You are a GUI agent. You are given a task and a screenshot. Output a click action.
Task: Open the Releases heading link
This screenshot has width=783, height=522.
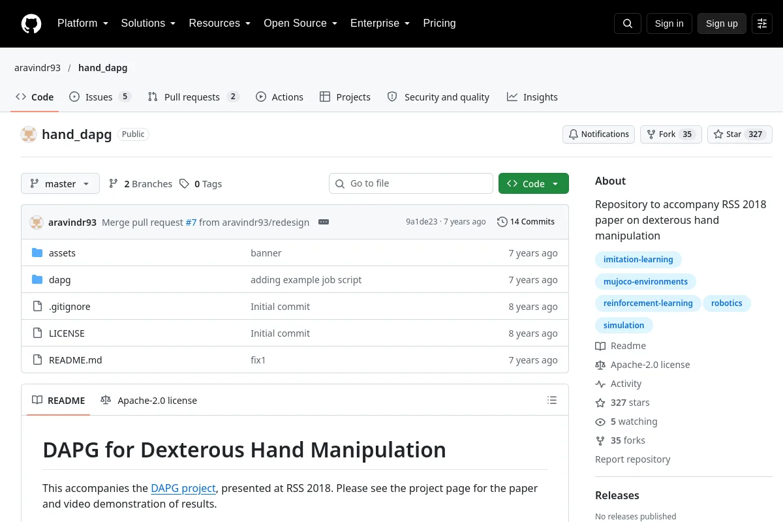click(617, 495)
